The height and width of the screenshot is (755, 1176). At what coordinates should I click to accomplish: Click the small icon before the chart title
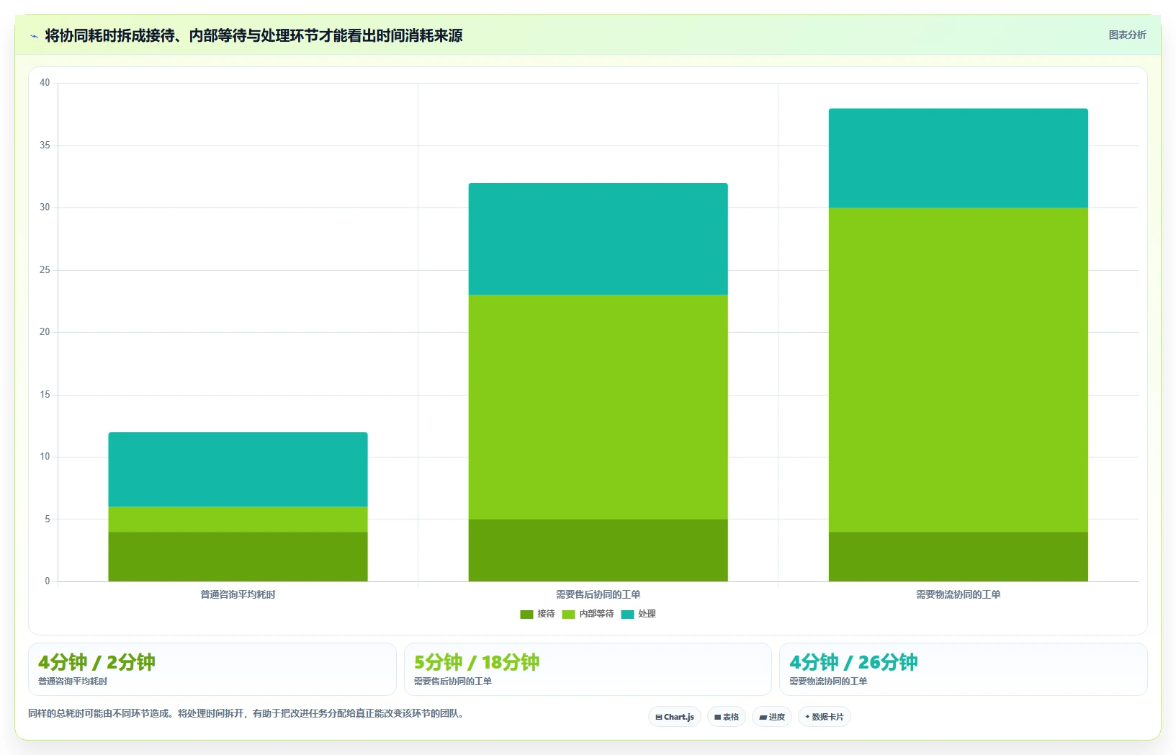34,36
